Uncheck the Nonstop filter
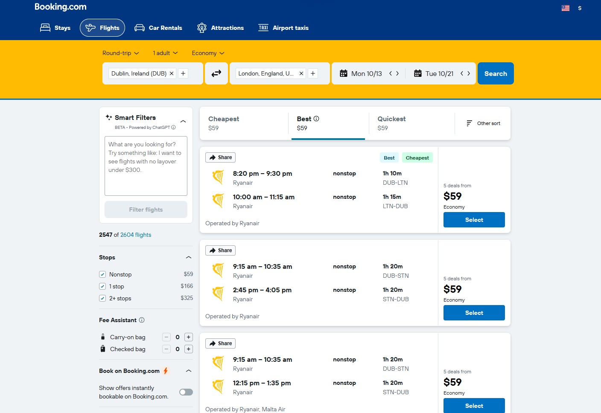The image size is (601, 413). 102,274
